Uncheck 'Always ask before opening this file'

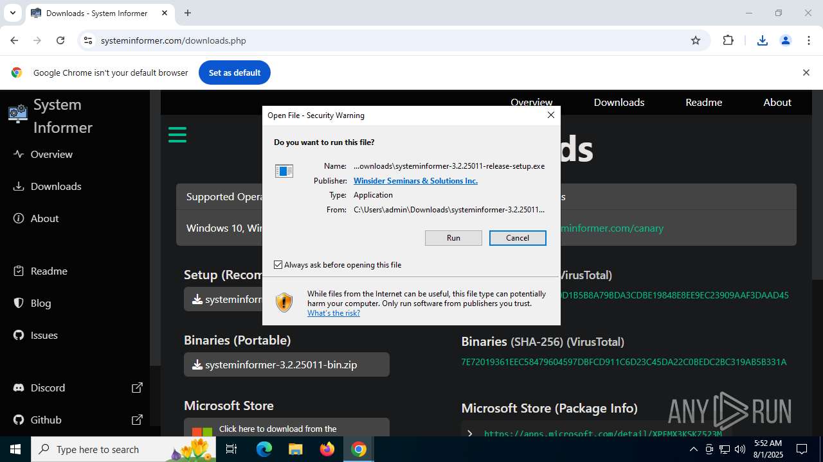point(278,264)
